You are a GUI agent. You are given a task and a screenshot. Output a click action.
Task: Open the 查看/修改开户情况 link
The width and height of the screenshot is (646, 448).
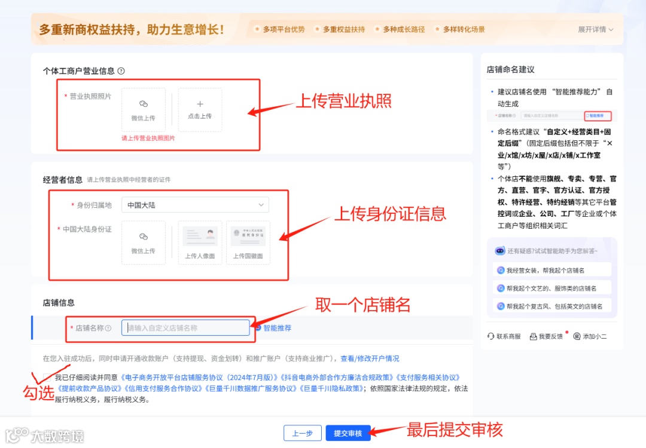370,358
